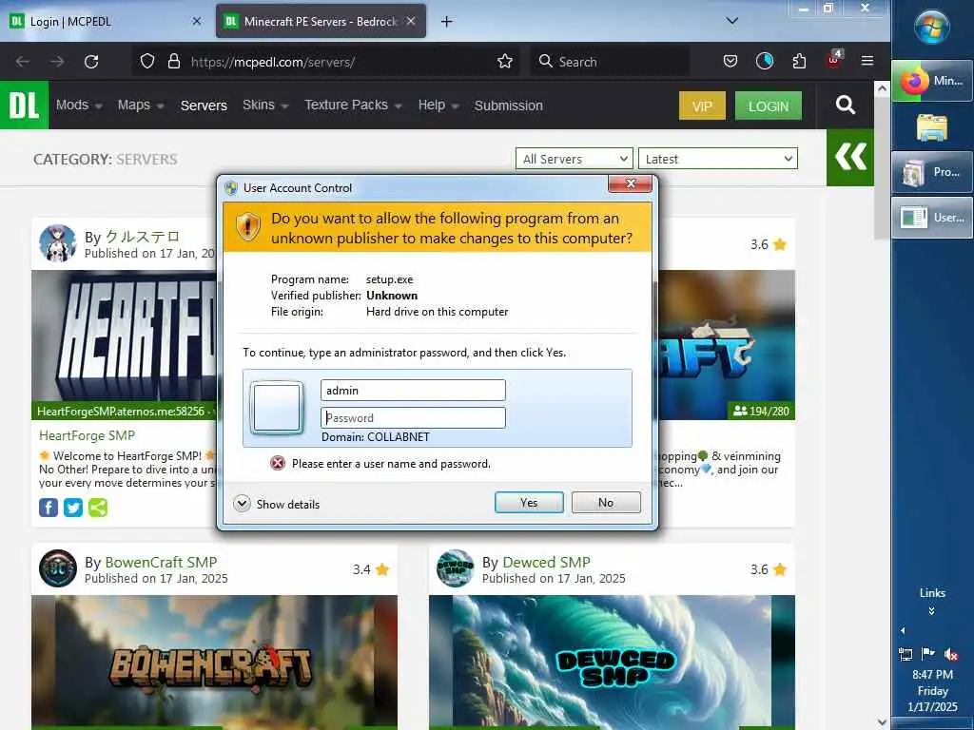Click the admin username field
The height and width of the screenshot is (730, 974).
pyautogui.click(x=413, y=391)
